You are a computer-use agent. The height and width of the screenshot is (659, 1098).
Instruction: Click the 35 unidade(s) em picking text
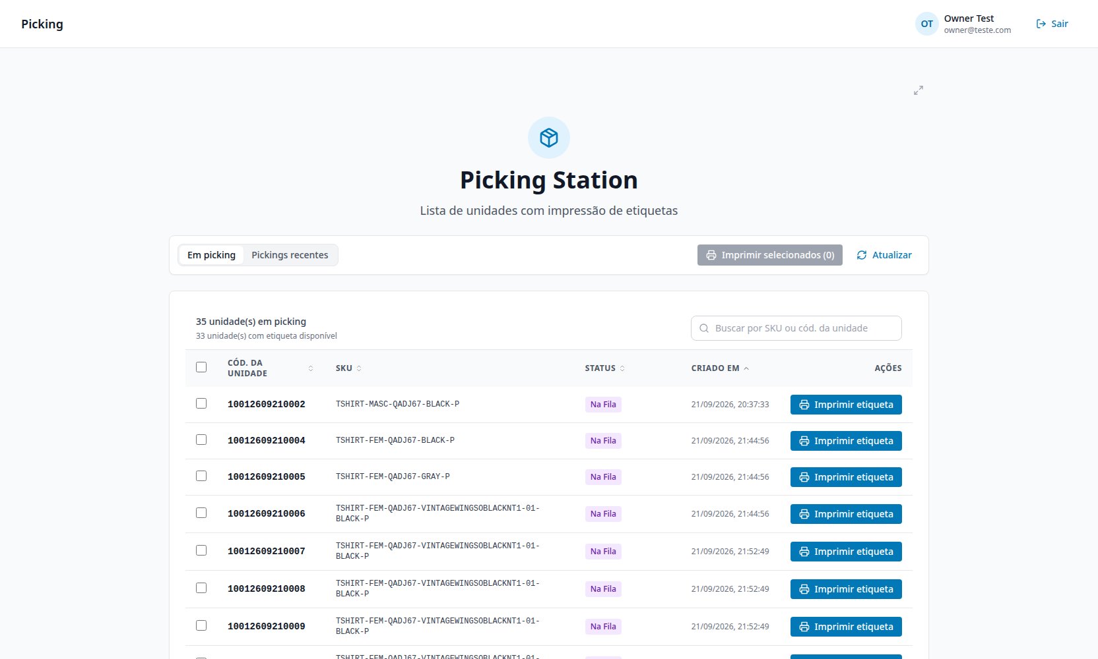pos(251,322)
